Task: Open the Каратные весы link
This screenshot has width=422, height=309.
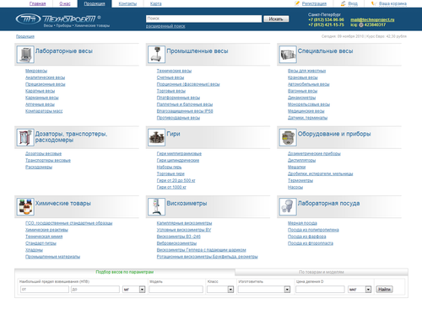Action: click(x=40, y=91)
